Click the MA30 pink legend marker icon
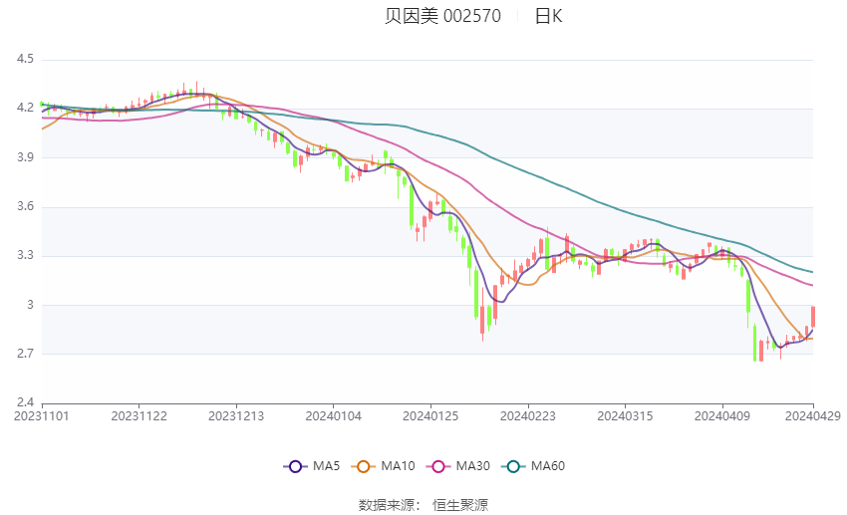The image size is (847, 515). point(436,466)
